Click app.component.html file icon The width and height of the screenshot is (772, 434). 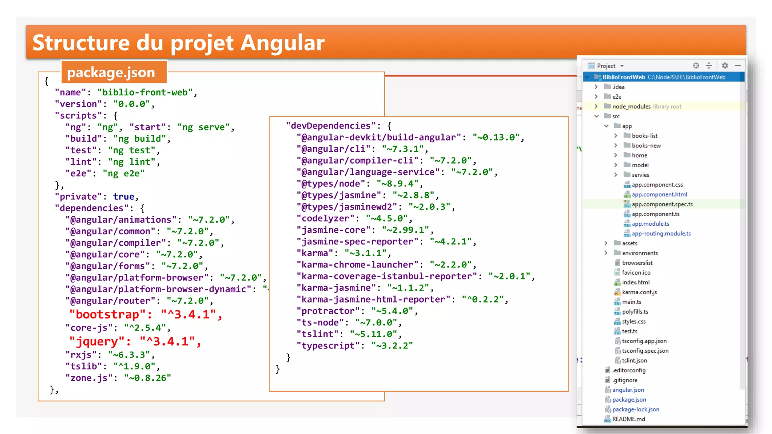pyautogui.click(x=627, y=194)
